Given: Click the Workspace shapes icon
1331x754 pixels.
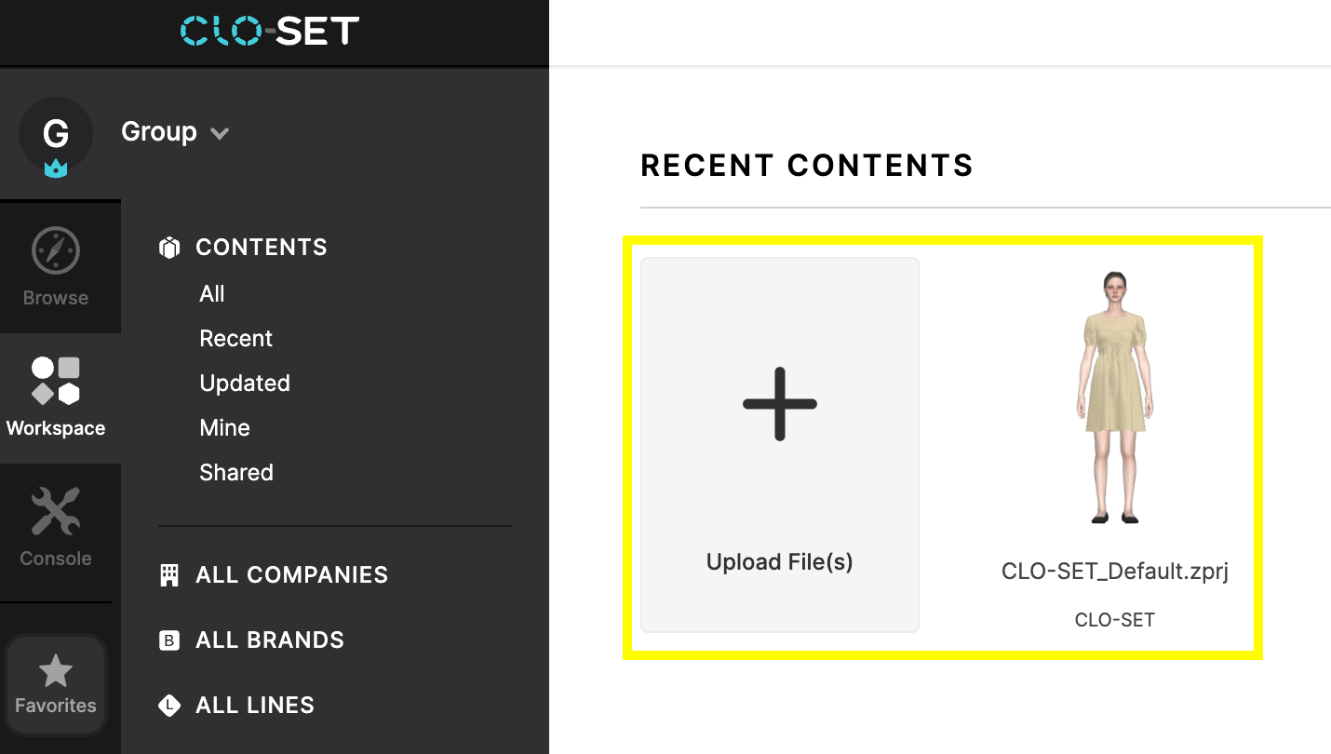Looking at the screenshot, I should 56,380.
